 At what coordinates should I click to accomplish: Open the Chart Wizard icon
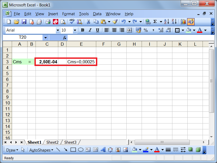point(183,22)
